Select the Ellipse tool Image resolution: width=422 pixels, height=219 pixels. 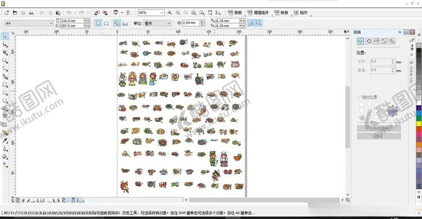tap(5, 93)
